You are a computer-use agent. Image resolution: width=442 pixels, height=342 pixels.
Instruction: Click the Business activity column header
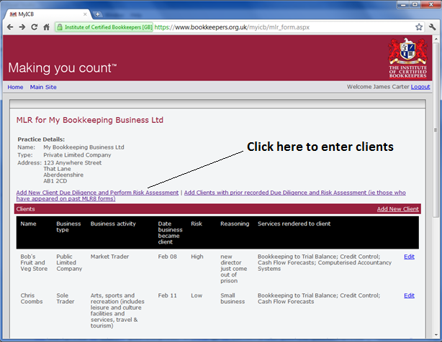tap(113, 223)
